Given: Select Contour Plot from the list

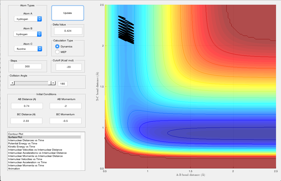Looking at the screenshot, I should click(x=16, y=134).
